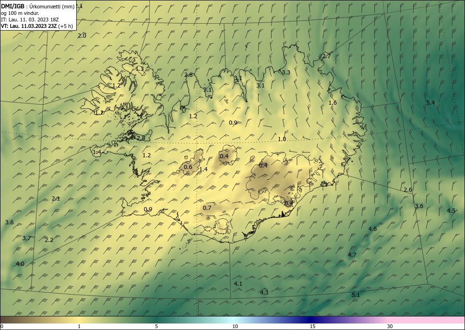The height and width of the screenshot is (330, 465).
Task: Click the 4.5 value on the map
Action: tap(451, 211)
